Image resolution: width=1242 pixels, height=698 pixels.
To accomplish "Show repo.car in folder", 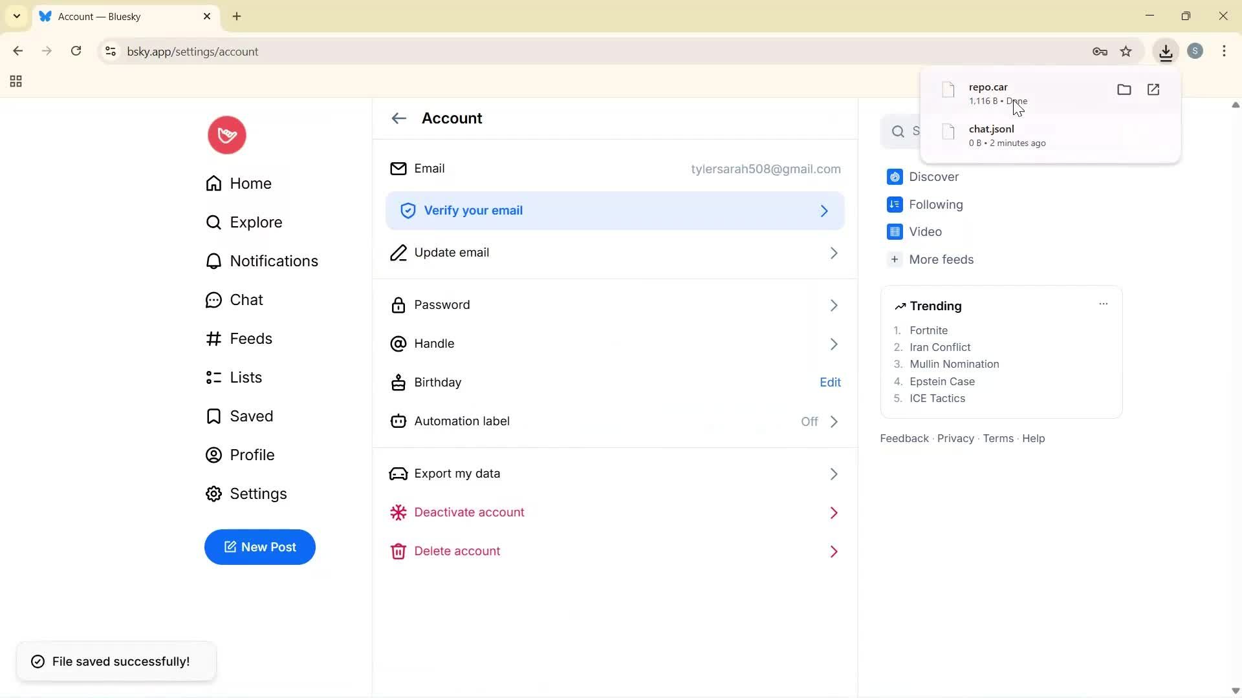I will pos(1124,90).
